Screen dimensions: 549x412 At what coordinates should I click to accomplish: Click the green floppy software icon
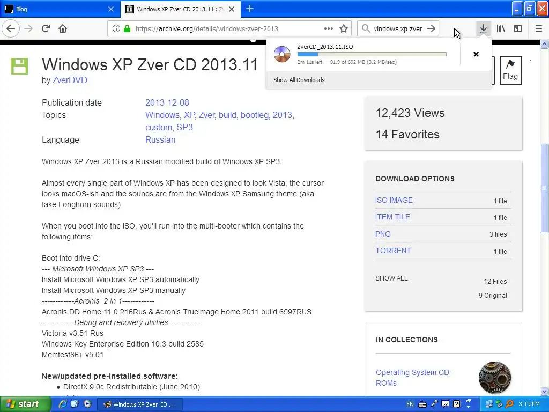20,66
